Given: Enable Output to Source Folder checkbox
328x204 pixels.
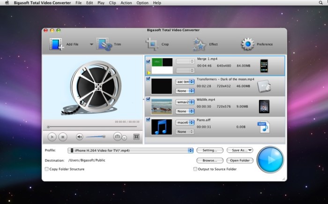Looking at the screenshot, I should tap(195, 169).
